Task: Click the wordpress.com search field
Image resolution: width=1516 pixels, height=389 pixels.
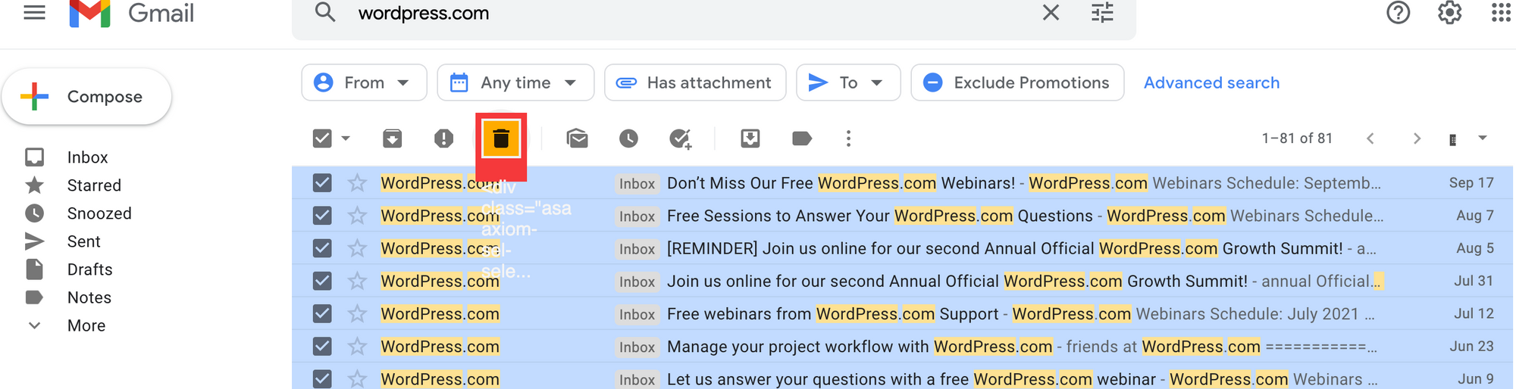Action: (682, 13)
